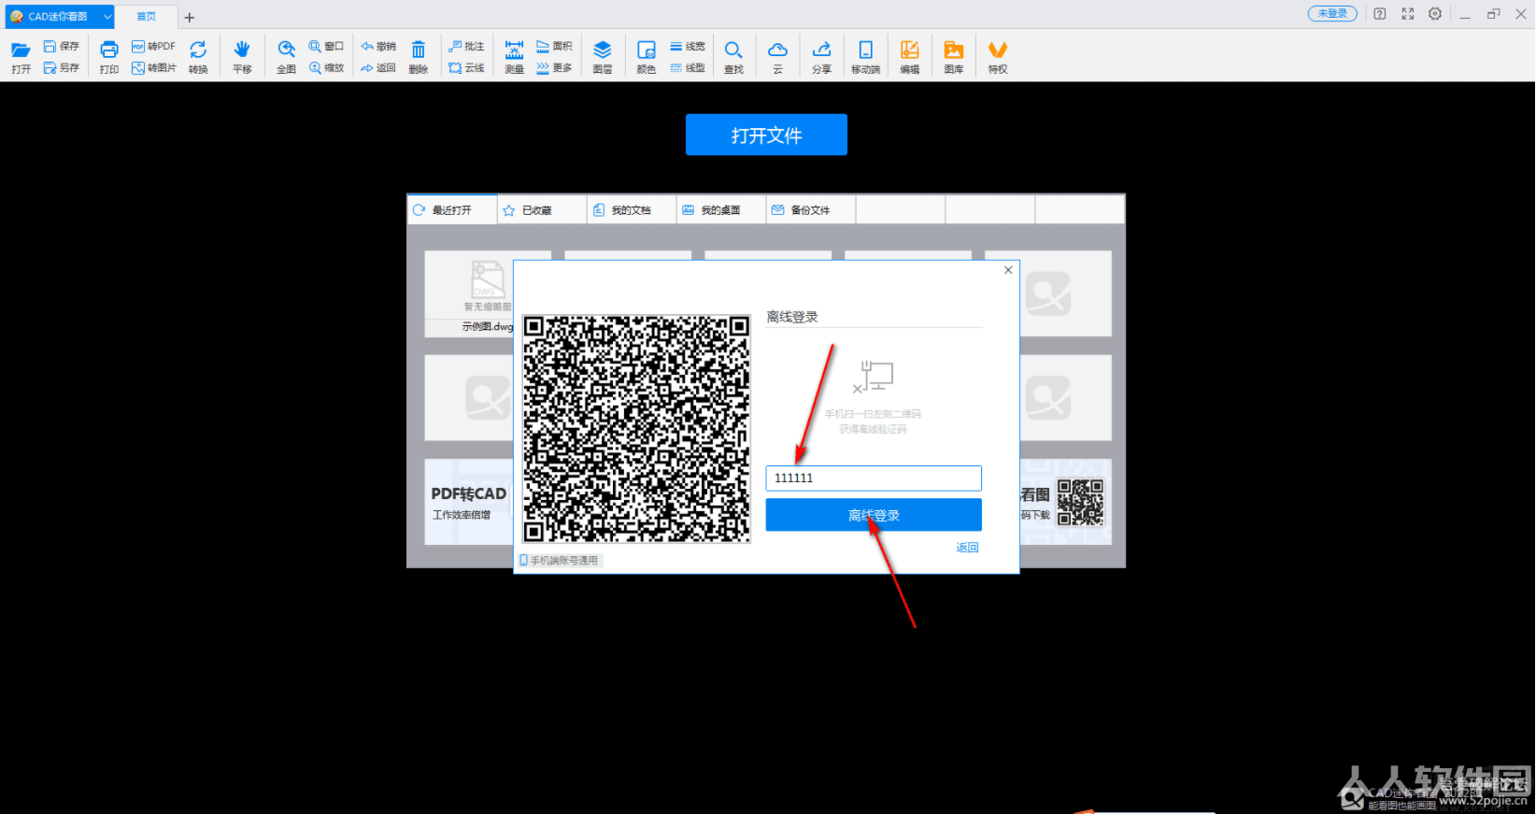
Task: Click the 批注 annotation icon
Action: click(466, 46)
